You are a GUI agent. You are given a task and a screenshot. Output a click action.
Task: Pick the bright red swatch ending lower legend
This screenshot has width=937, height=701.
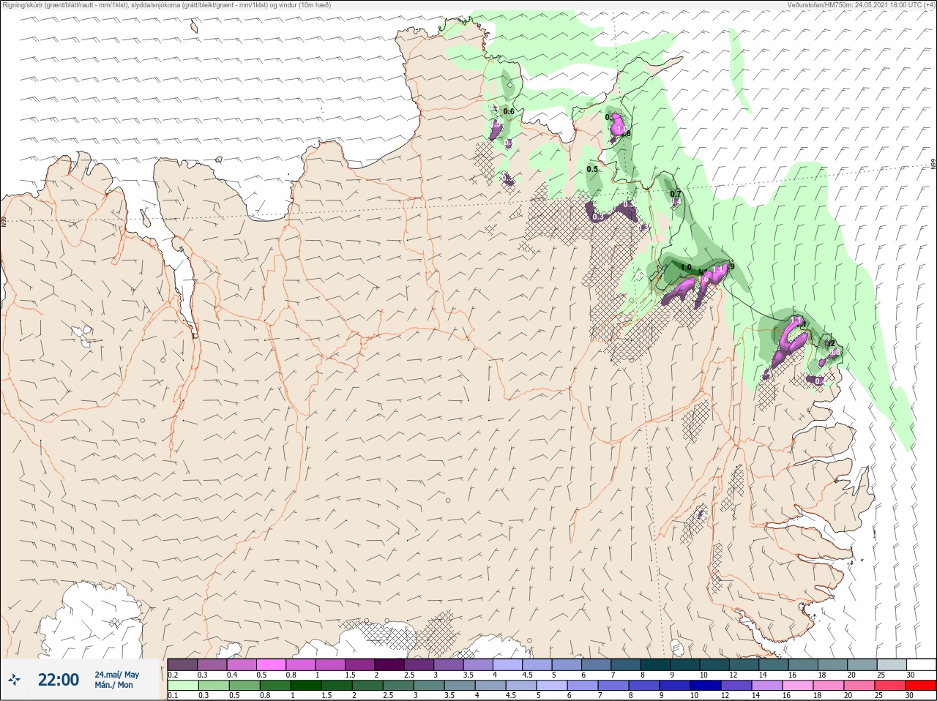point(922,686)
